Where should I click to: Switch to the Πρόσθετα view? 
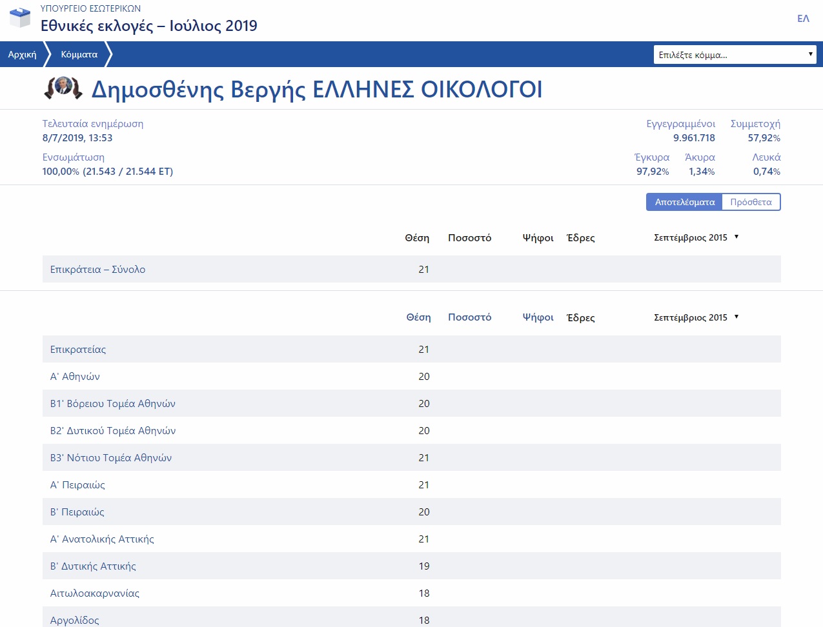pyautogui.click(x=751, y=202)
